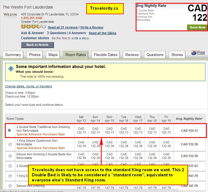The height and width of the screenshot is (192, 208).
Task: Select the 1 King radio for CAD 147.79
Action: point(10,176)
